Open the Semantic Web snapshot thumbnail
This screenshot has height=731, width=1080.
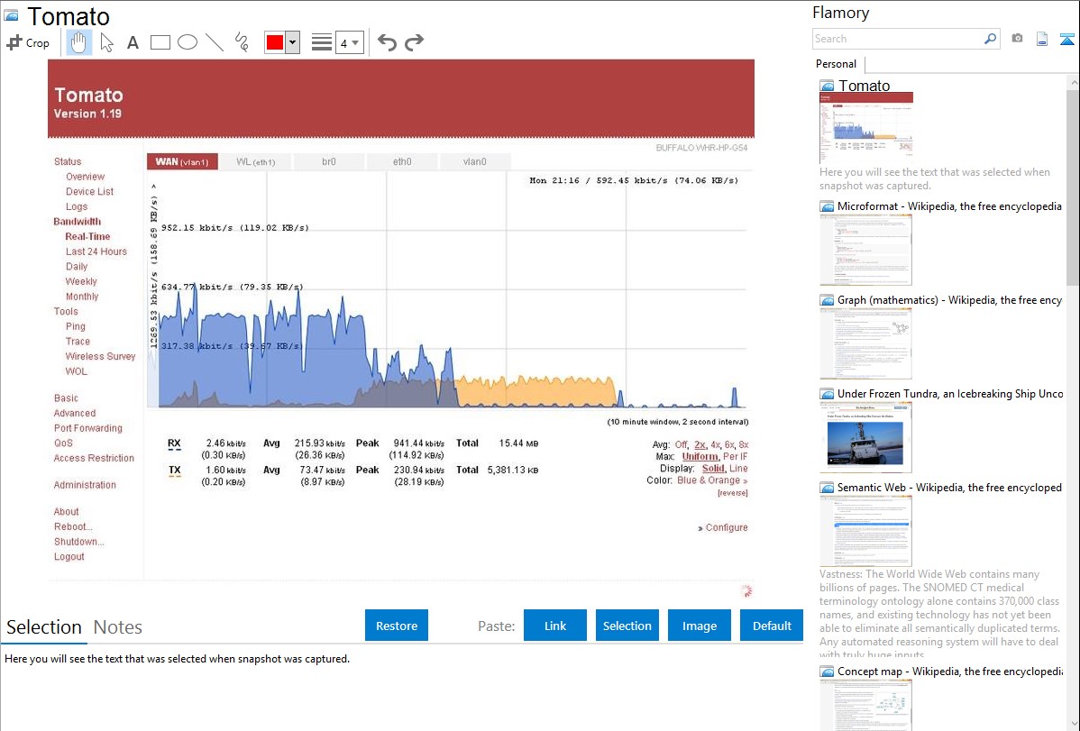click(x=865, y=531)
